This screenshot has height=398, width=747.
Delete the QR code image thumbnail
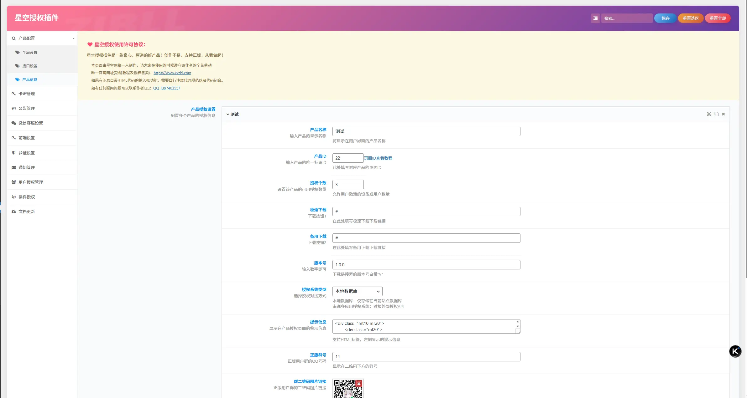(x=359, y=383)
